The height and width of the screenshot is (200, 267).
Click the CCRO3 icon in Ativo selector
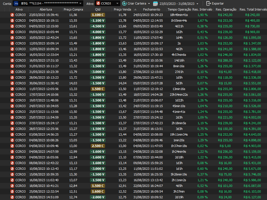pyautogui.click(x=98, y=3)
